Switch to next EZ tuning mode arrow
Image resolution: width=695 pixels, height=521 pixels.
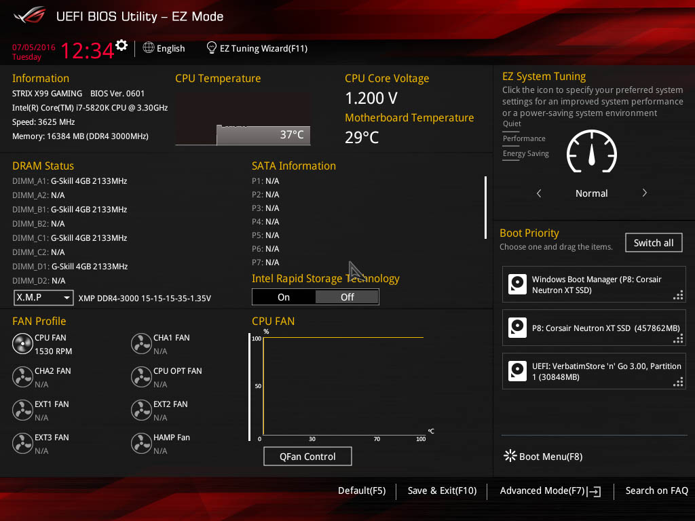(645, 193)
